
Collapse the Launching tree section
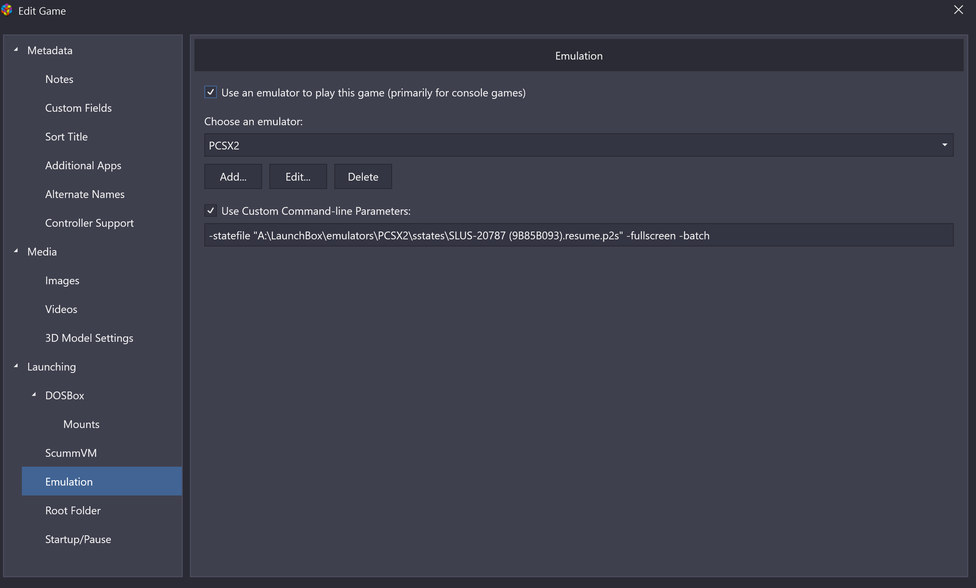pos(16,366)
